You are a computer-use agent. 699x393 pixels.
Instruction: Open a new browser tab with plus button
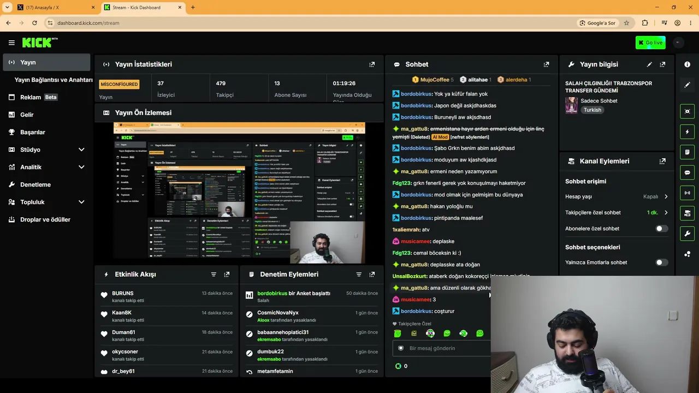(x=192, y=8)
